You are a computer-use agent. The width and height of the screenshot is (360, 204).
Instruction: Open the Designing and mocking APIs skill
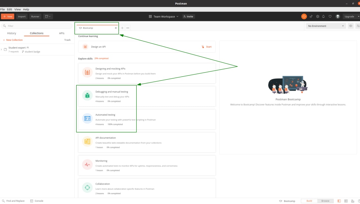point(147,73)
